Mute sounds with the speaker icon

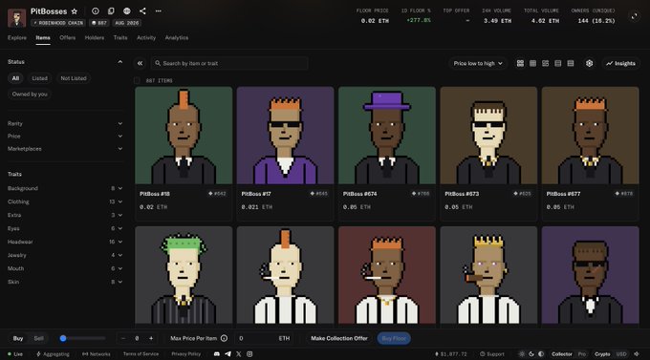(637, 354)
